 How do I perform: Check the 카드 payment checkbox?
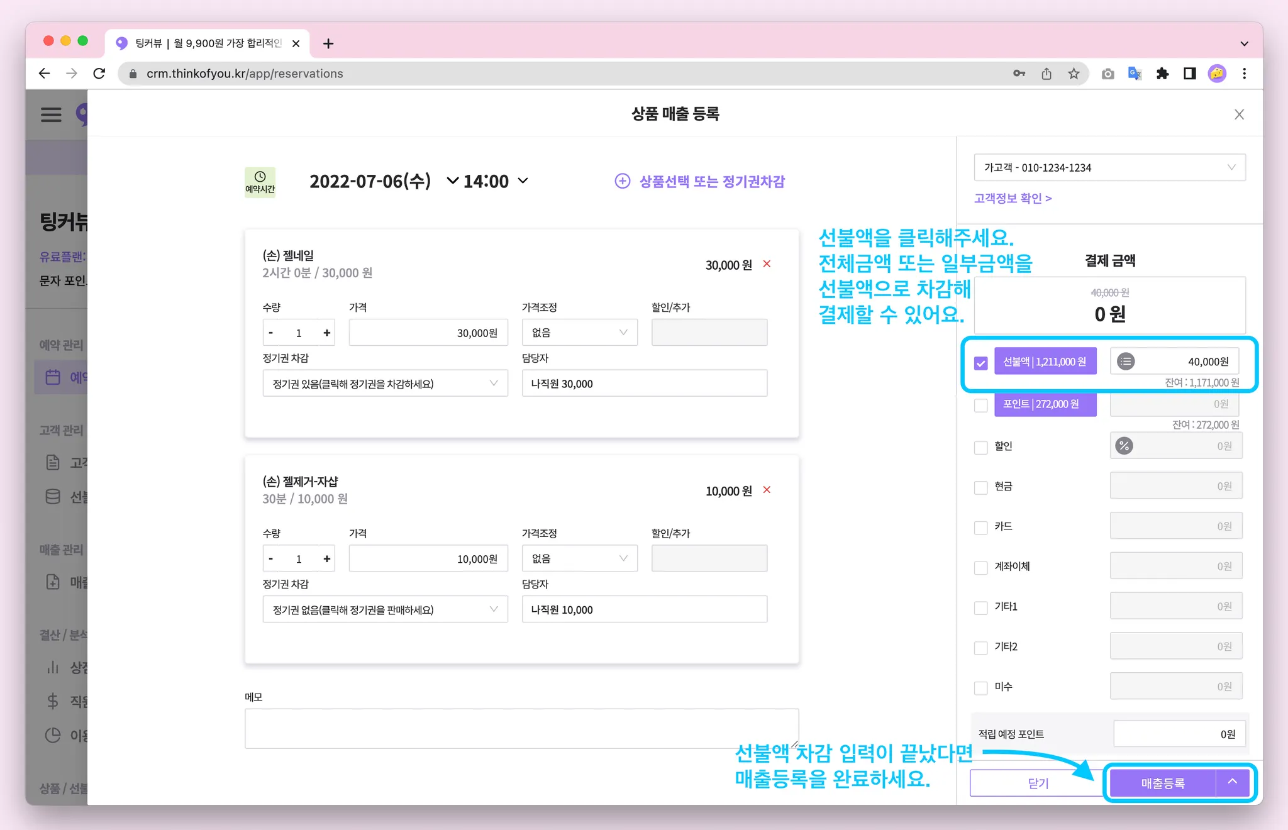981,527
